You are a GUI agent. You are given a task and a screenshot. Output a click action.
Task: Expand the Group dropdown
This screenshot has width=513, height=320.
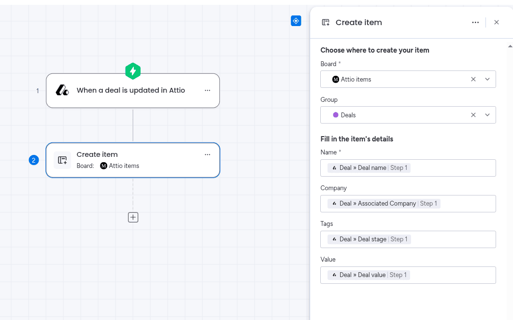pyautogui.click(x=487, y=115)
